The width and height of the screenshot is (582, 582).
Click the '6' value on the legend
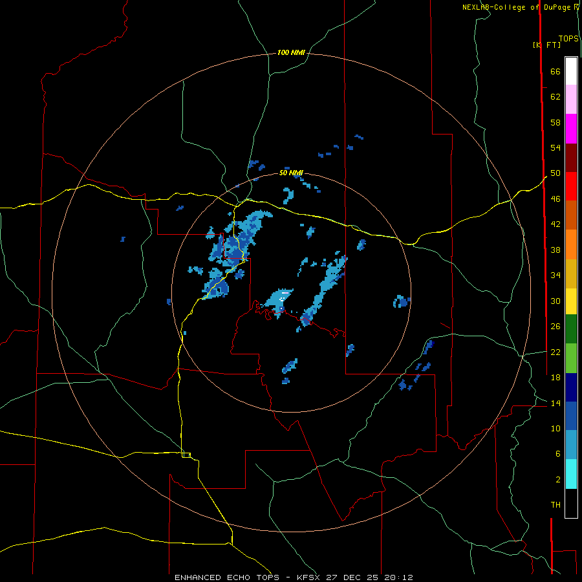click(x=558, y=454)
